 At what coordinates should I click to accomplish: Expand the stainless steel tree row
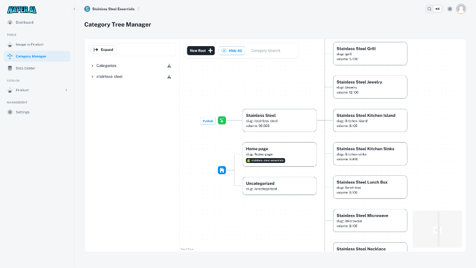92,77
